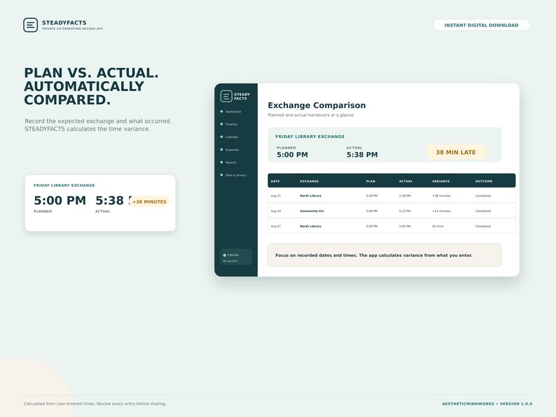Screen dimensions: 556x417
Task: Click the large 5:00 PM on the left card
Action: 60,201
